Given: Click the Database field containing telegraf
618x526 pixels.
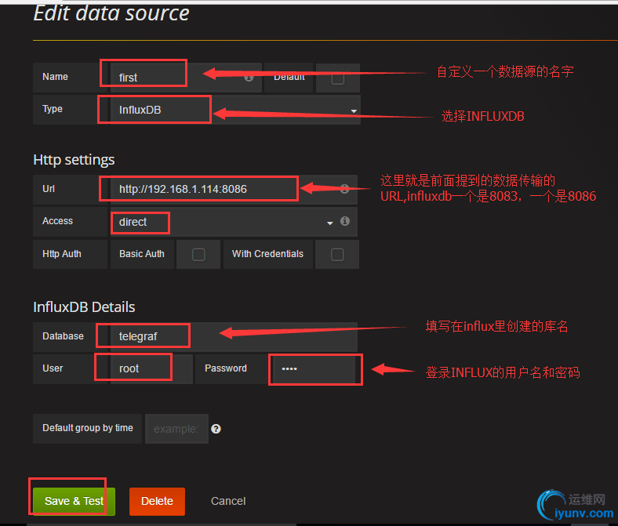Looking at the screenshot, I should click(x=234, y=336).
